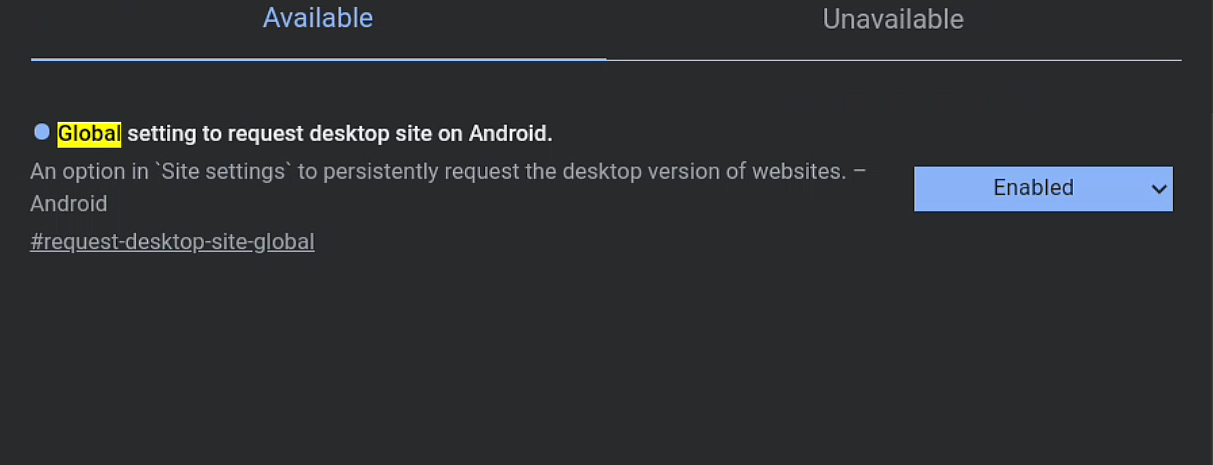
Task: Switch to the Available tab
Action: pyautogui.click(x=317, y=19)
